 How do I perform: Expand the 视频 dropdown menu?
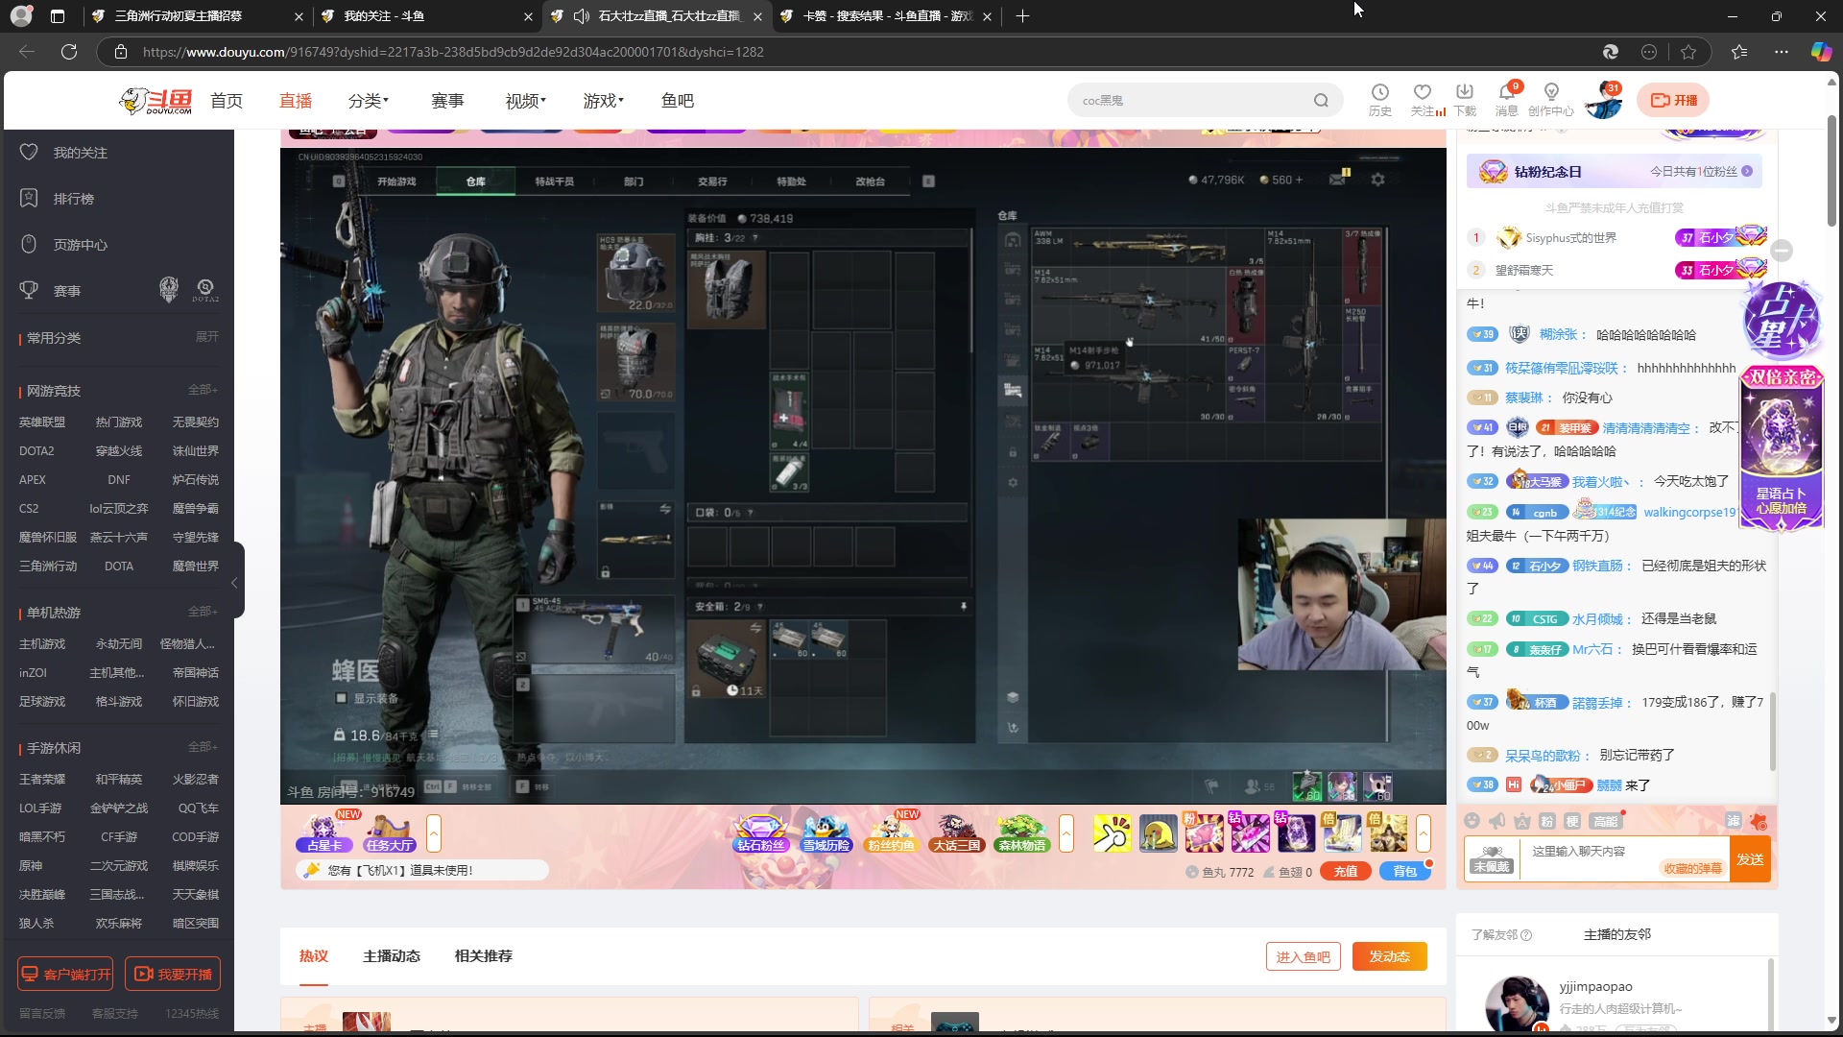(x=525, y=101)
